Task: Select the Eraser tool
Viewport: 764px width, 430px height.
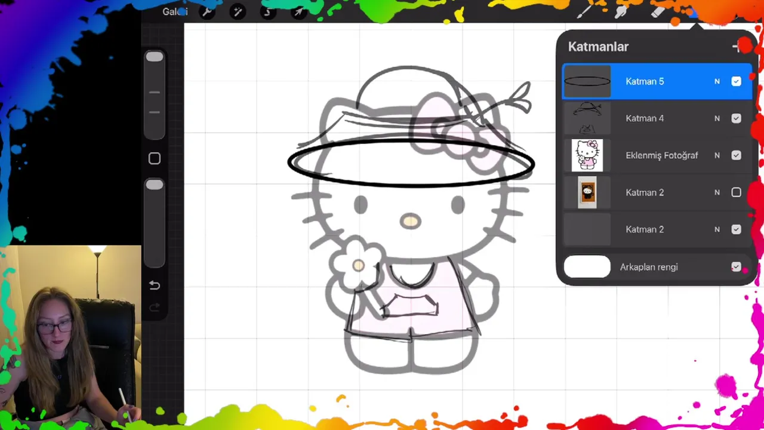Action: pyautogui.click(x=658, y=11)
